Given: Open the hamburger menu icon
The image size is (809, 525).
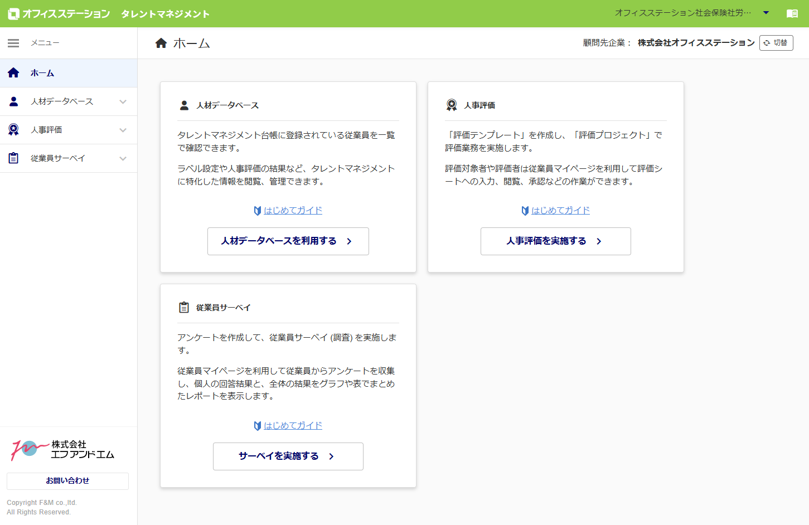Looking at the screenshot, I should (x=13, y=43).
